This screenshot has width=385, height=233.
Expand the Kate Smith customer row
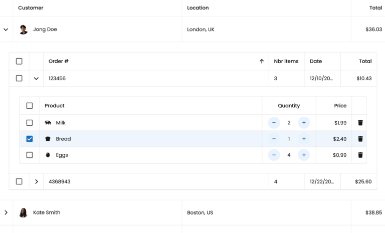coord(6,212)
